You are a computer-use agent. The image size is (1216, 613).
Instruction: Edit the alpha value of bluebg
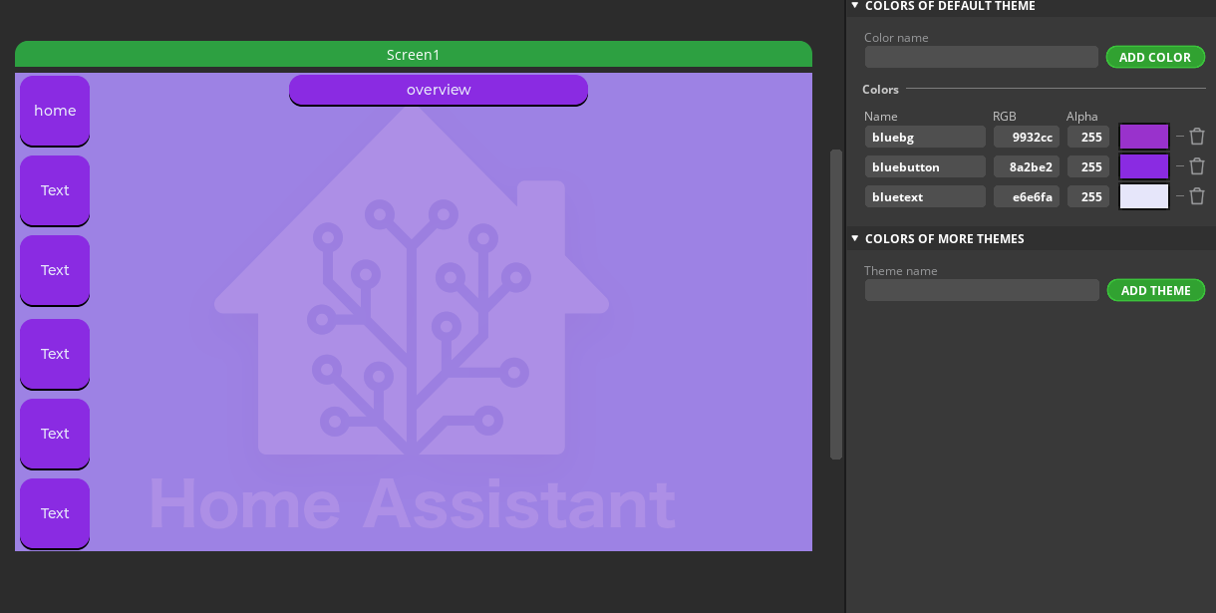[1088, 137]
